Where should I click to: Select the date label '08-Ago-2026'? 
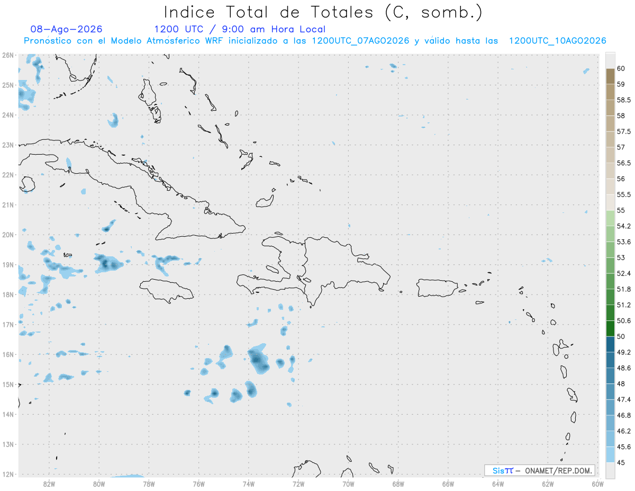coord(67,29)
